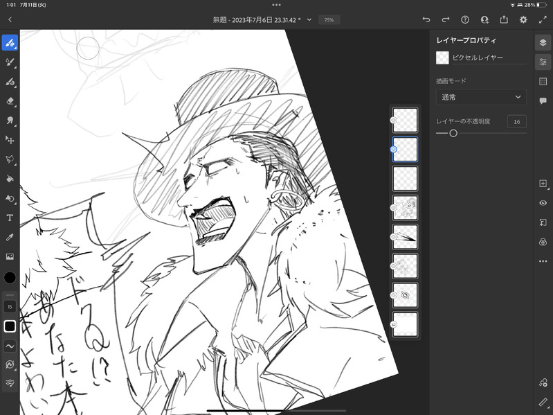Image resolution: width=553 pixels, height=415 pixels.
Task: Select the topmost layer thumbnail
Action: coord(405,121)
